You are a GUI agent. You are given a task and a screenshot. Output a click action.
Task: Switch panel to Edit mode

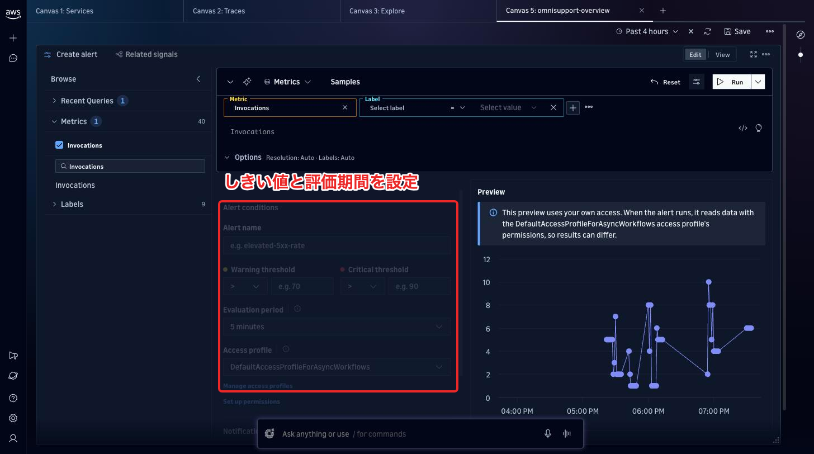(x=695, y=55)
